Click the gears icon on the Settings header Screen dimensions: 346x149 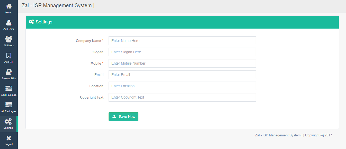click(x=31, y=22)
